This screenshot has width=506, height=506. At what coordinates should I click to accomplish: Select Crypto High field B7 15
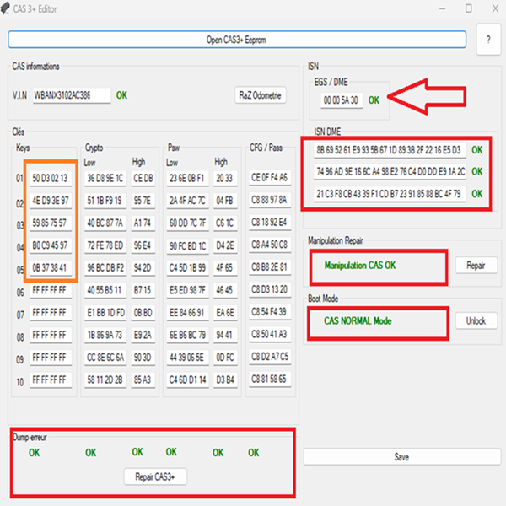point(143,290)
